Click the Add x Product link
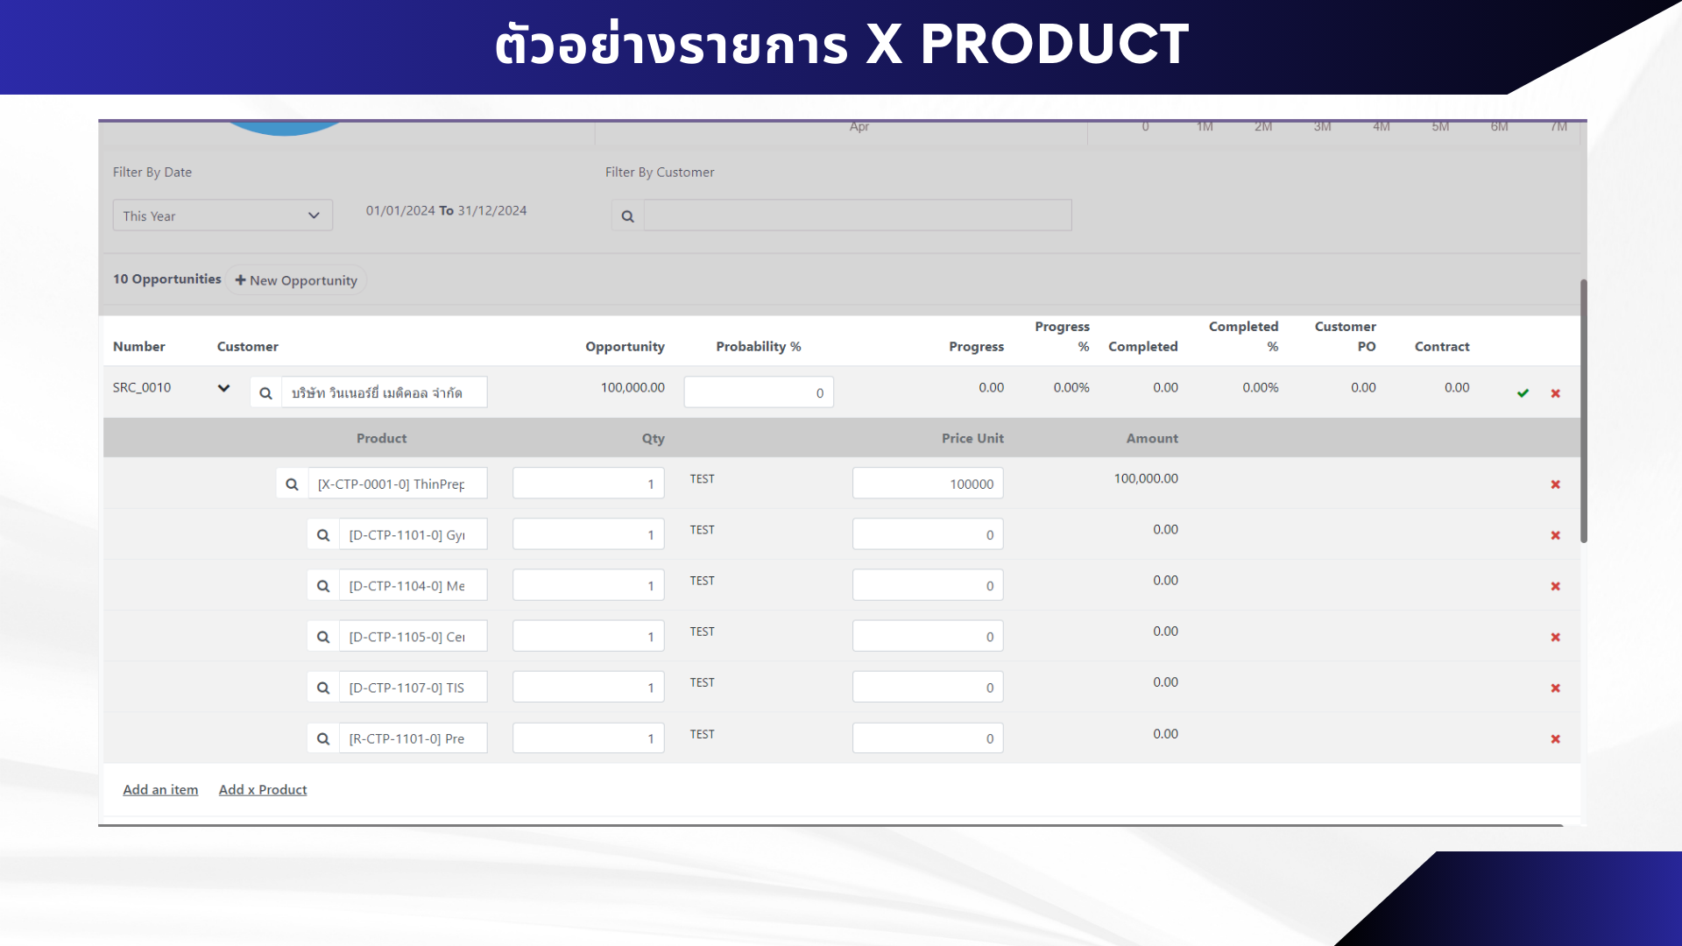Viewport: 1682px width, 946px height. point(263,789)
